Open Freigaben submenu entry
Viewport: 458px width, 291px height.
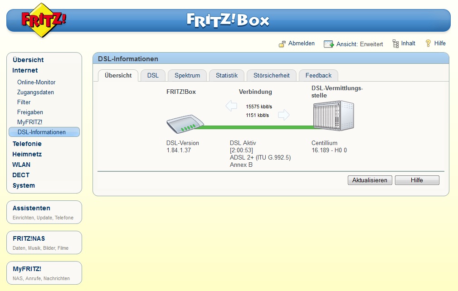click(30, 112)
